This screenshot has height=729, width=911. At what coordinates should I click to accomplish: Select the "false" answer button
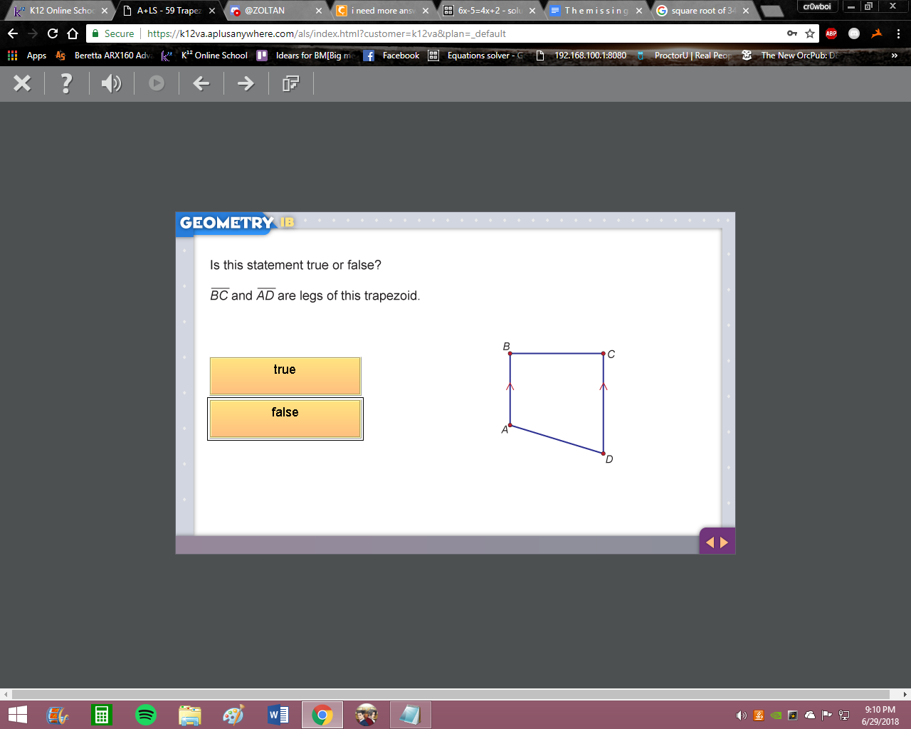click(285, 419)
